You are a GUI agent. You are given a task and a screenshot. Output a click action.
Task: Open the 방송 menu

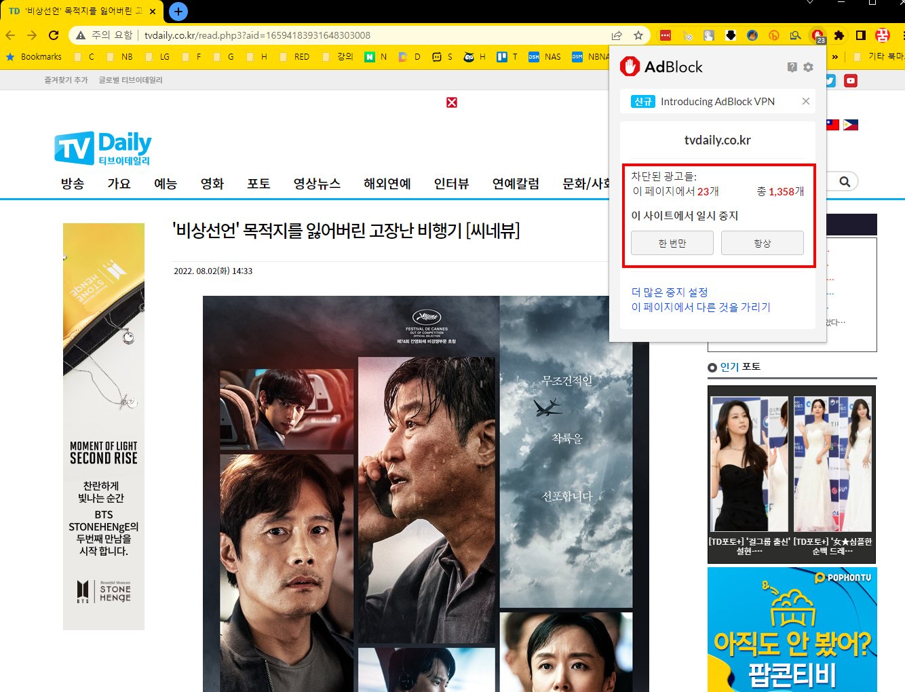(73, 184)
